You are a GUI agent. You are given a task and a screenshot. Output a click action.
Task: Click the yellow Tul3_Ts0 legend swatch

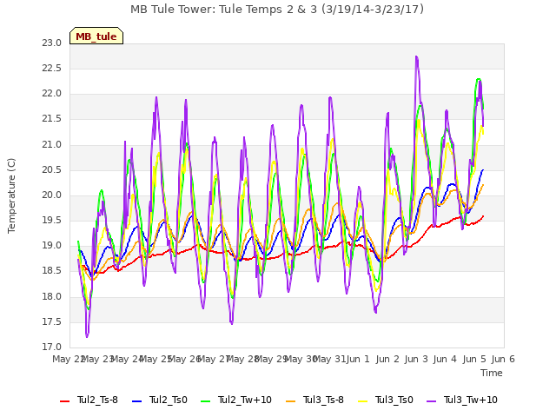363,401
